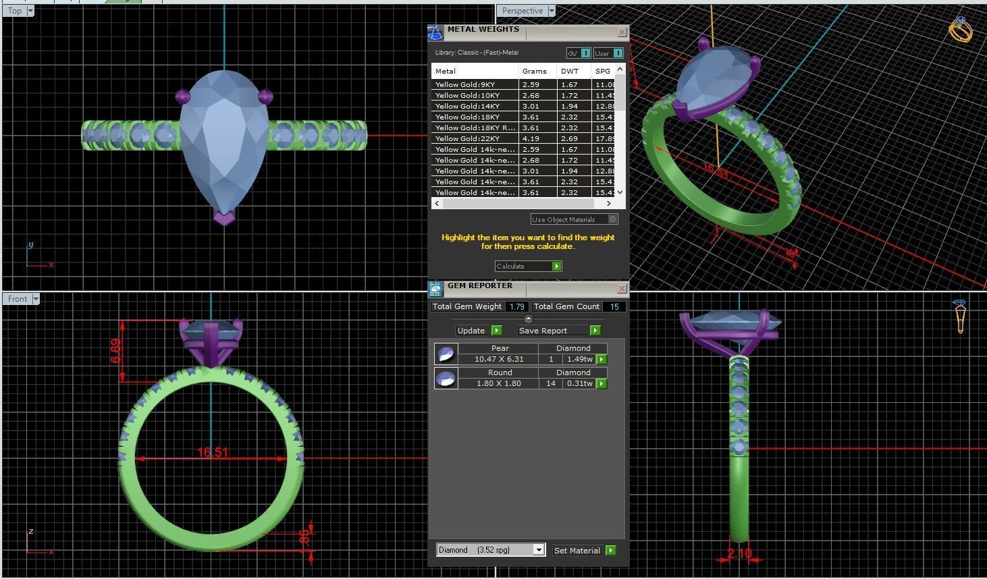This screenshot has height=579, width=987.
Task: Click the green arrow beside Save Report
Action: [595, 331]
